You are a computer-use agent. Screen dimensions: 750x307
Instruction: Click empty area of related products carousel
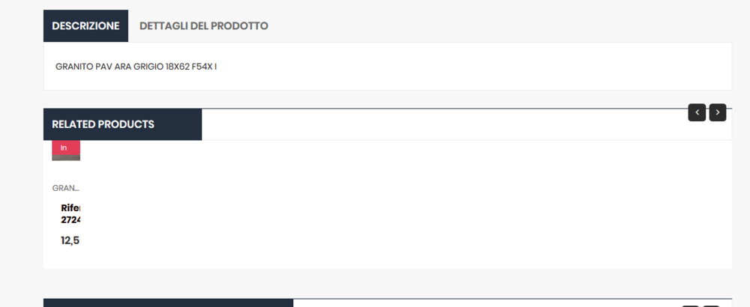(x=406, y=204)
